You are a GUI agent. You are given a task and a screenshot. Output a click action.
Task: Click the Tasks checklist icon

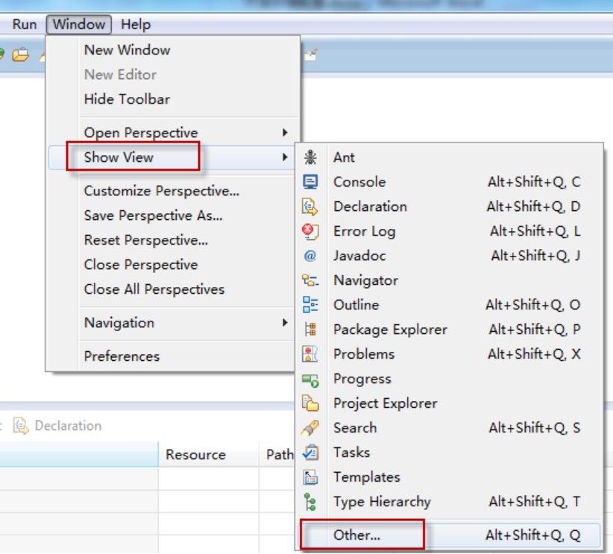(x=310, y=453)
